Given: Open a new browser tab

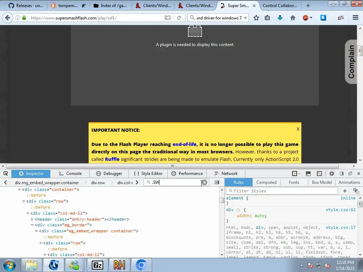Looking at the screenshot, I should 308,6.
